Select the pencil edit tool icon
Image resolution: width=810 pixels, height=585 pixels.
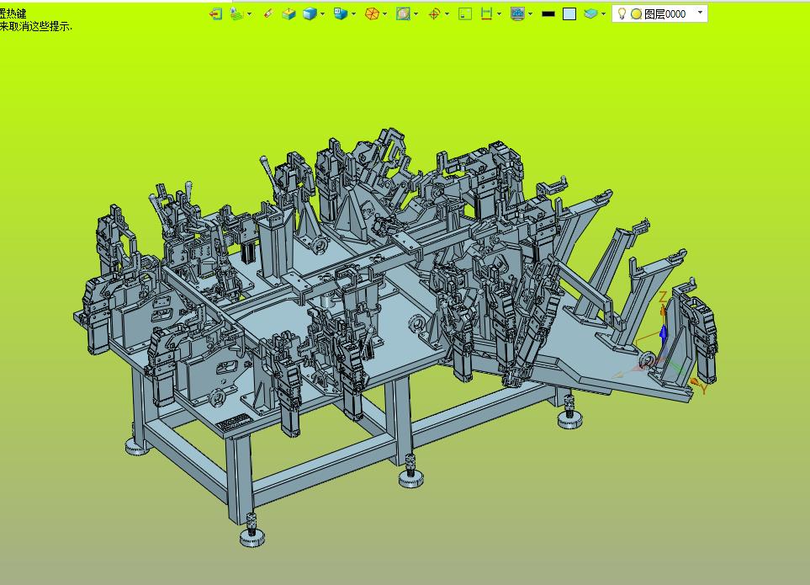click(268, 13)
